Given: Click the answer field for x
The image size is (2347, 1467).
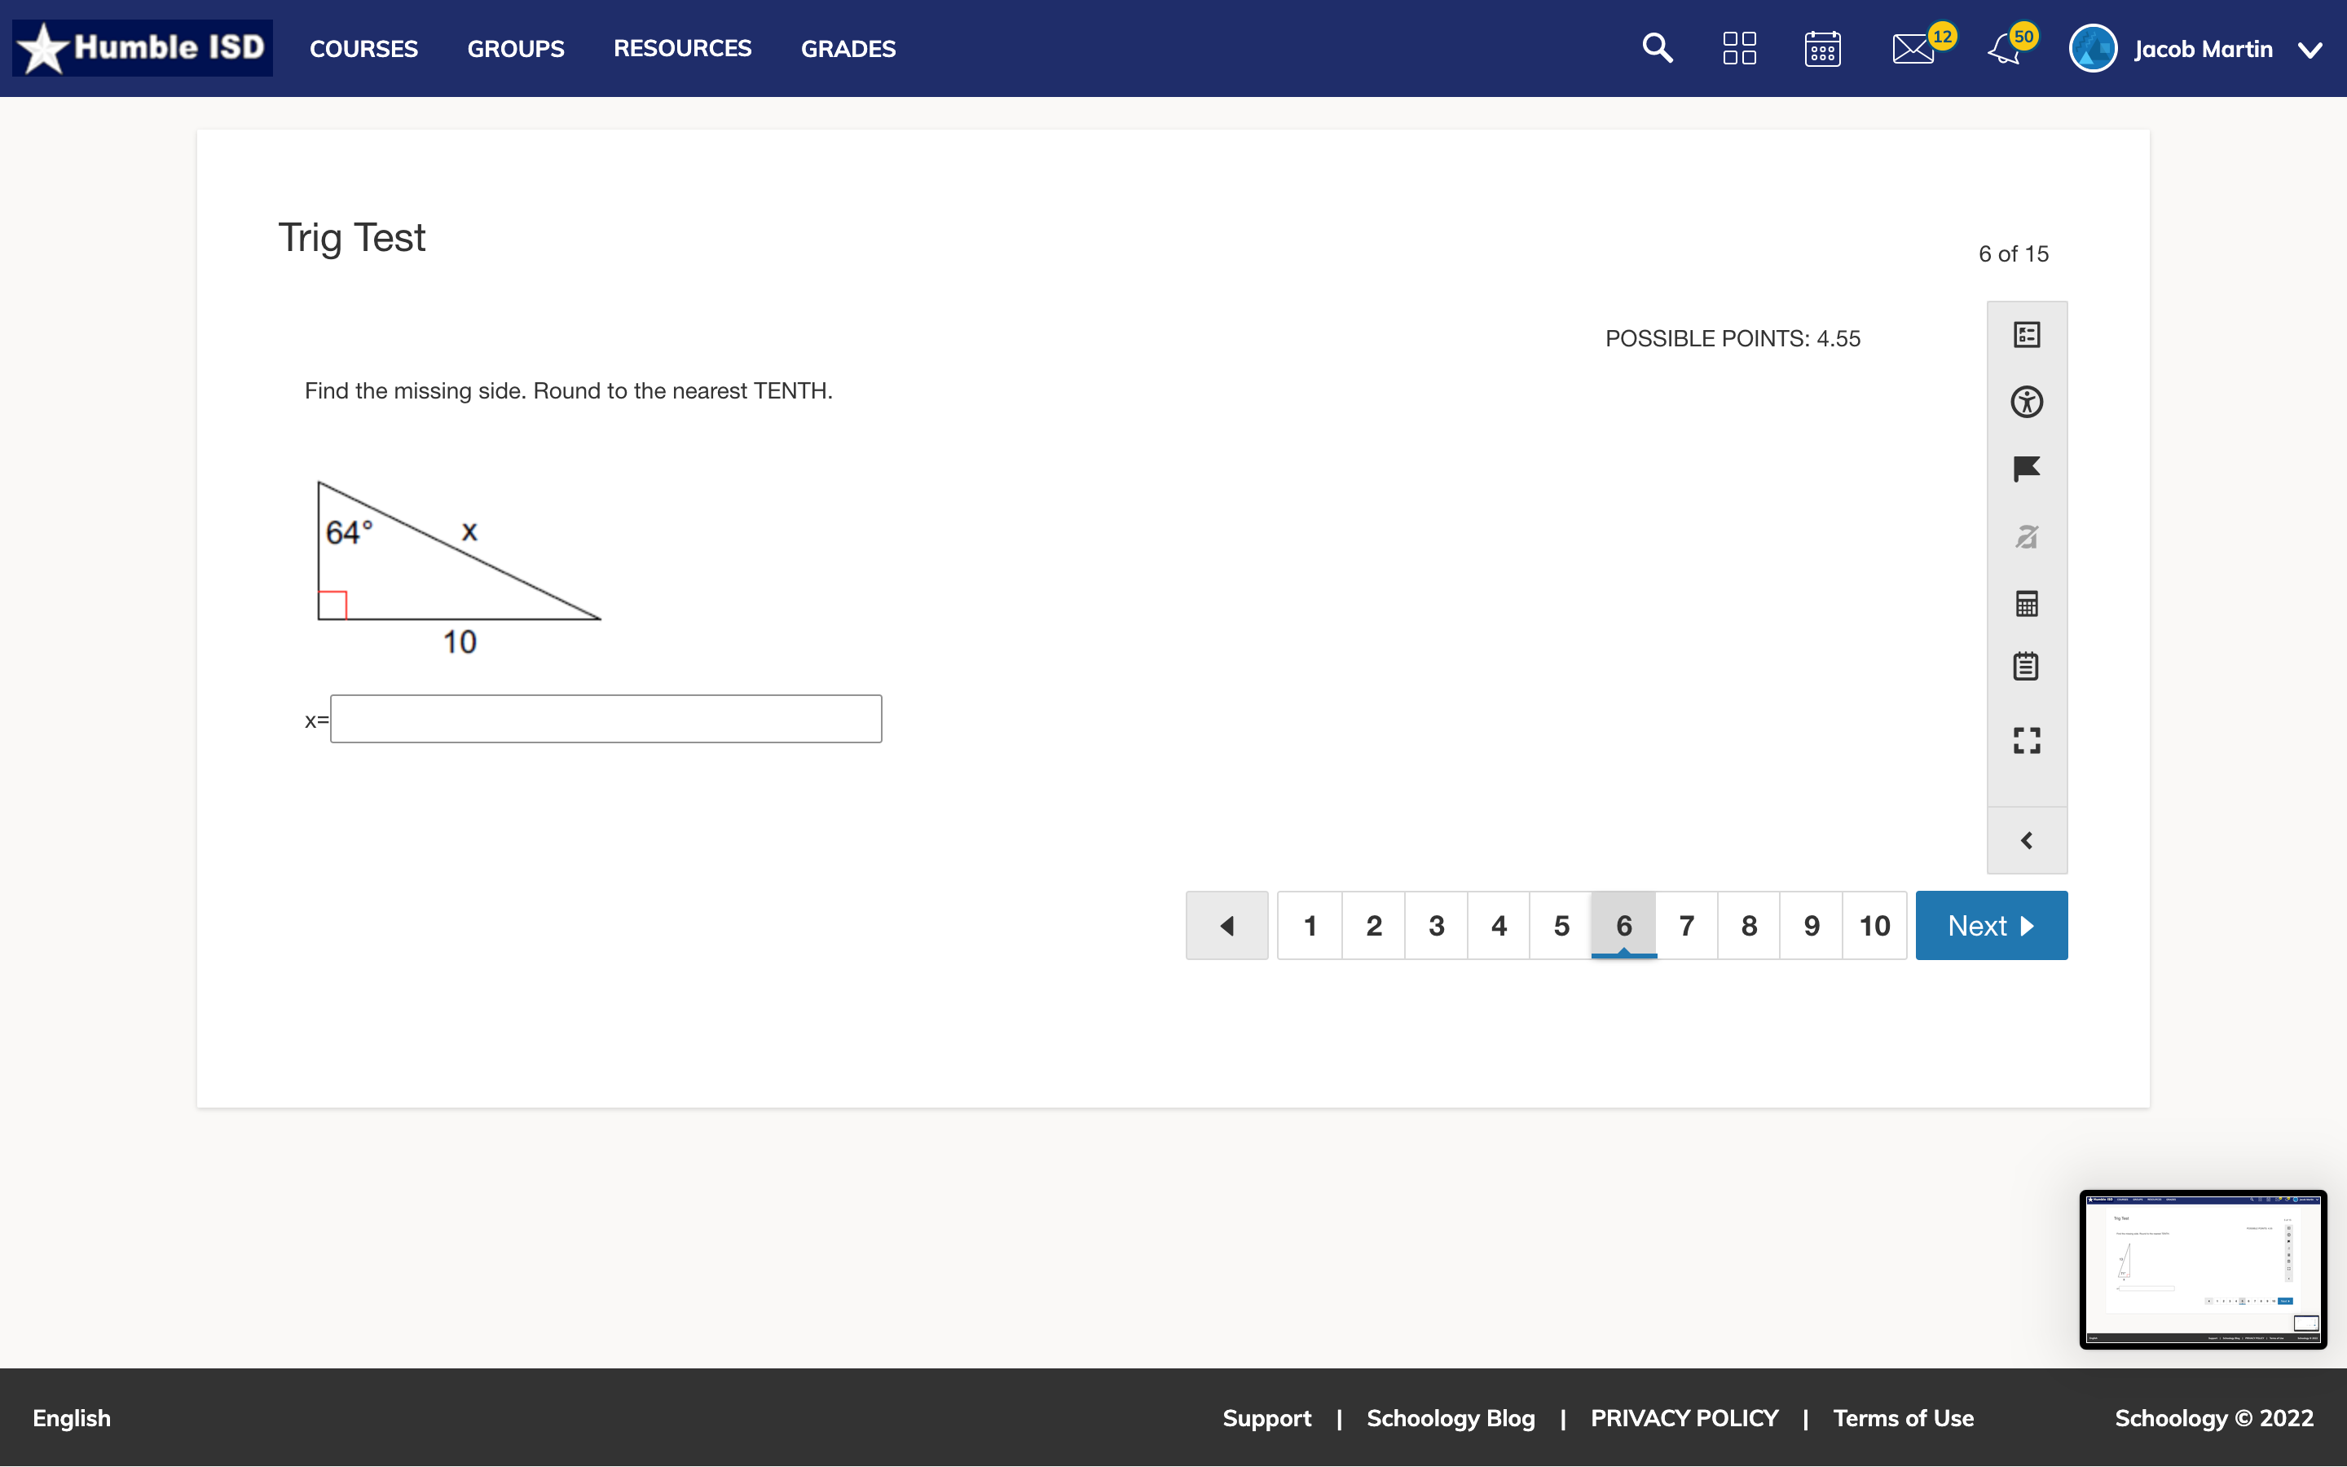Looking at the screenshot, I should [605, 718].
